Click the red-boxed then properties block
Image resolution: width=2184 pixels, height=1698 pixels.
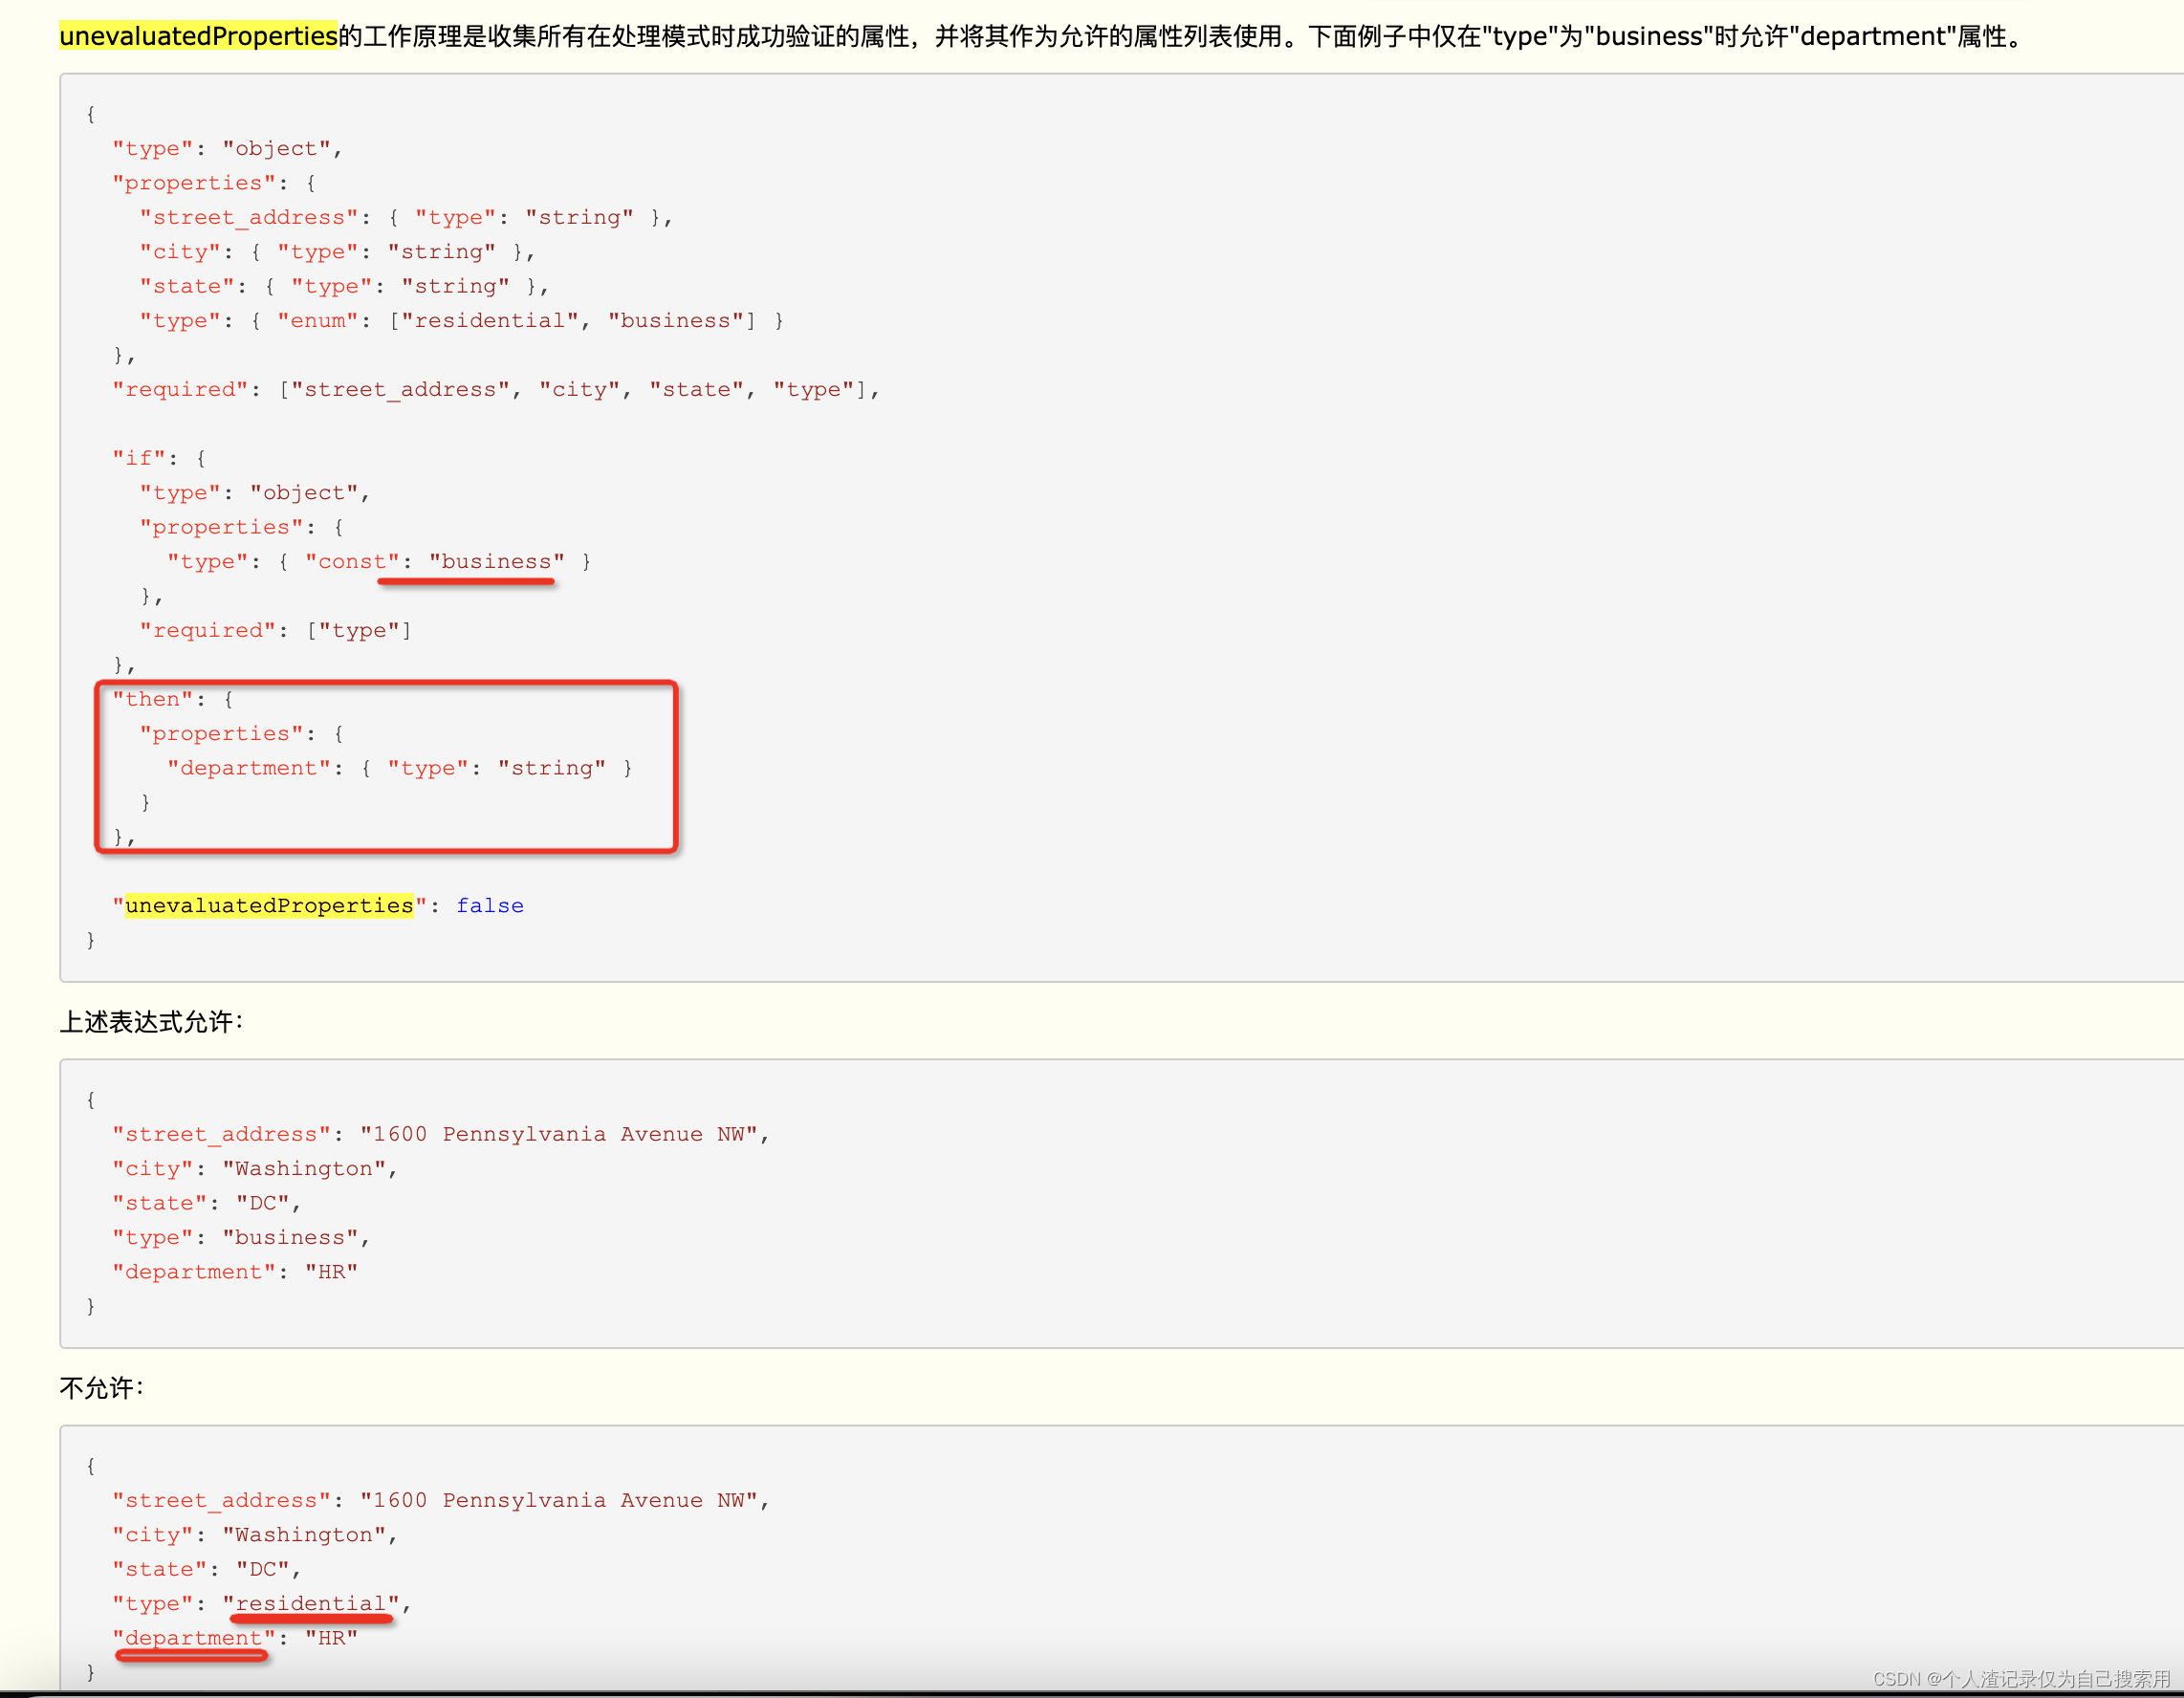tap(387, 765)
